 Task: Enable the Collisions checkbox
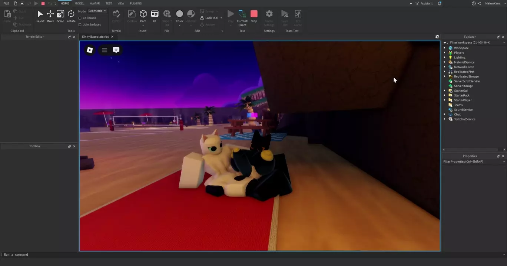[x=80, y=18]
